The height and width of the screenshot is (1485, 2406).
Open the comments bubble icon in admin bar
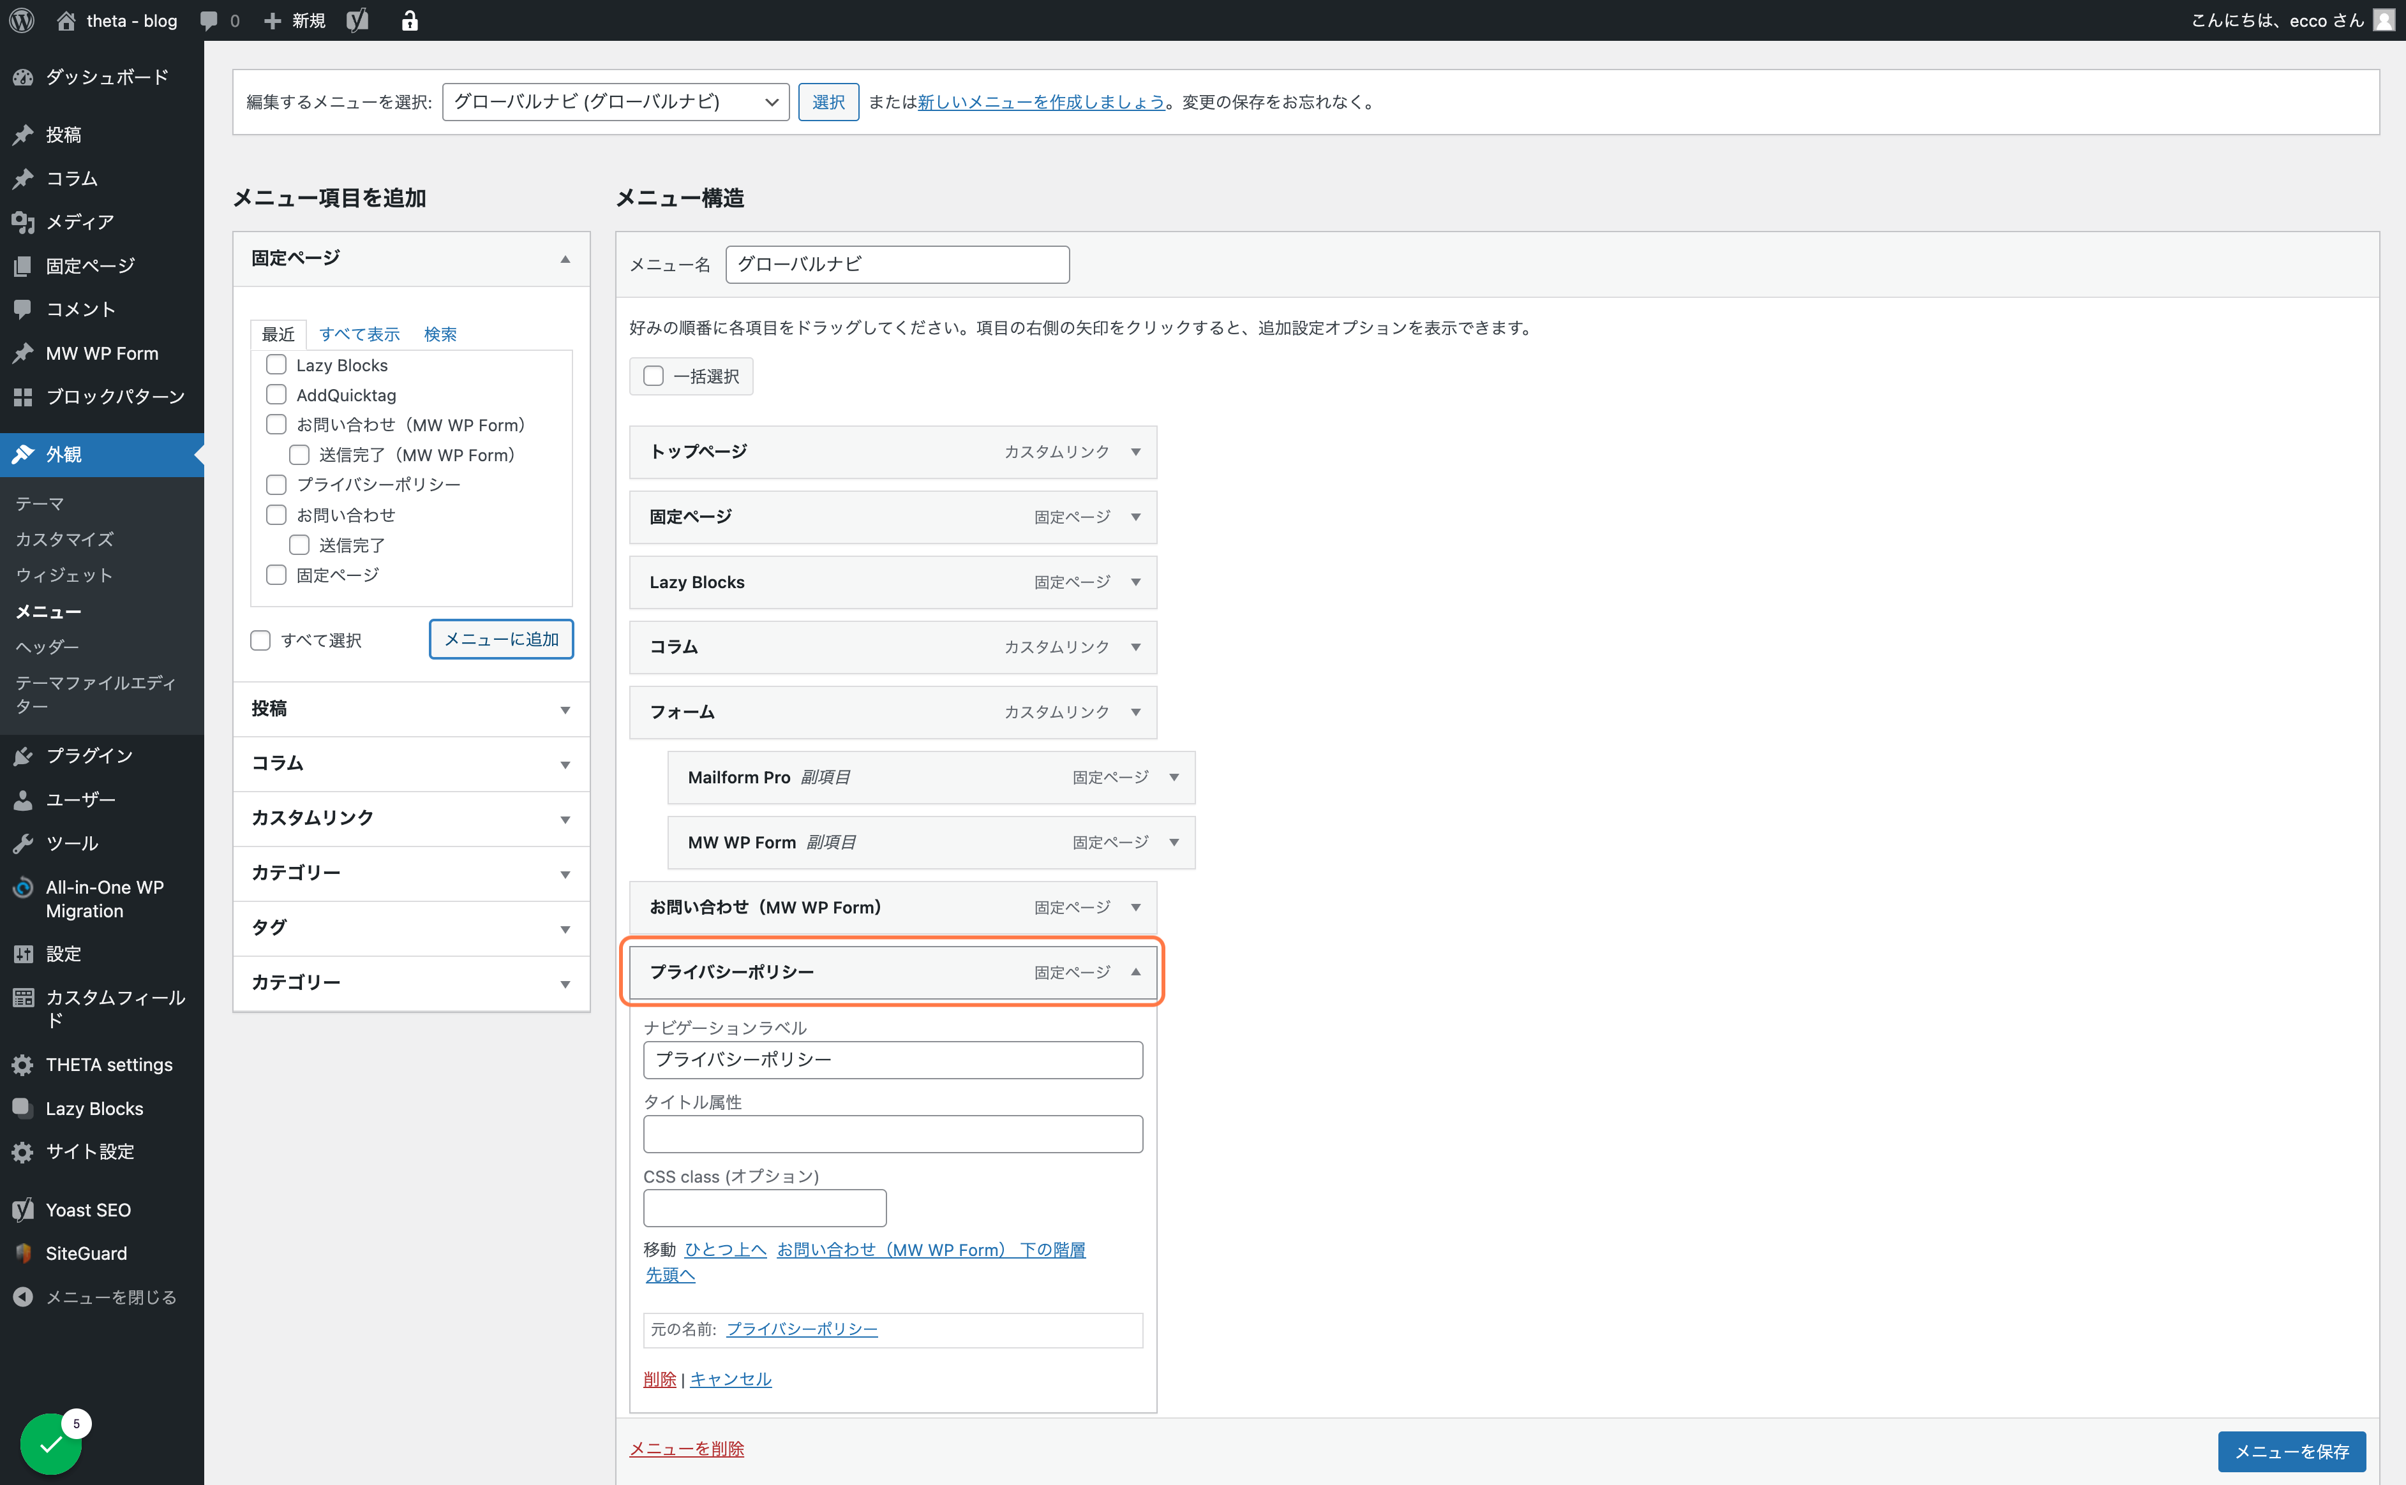pos(208,20)
